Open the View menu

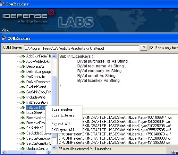click(x=5, y=30)
